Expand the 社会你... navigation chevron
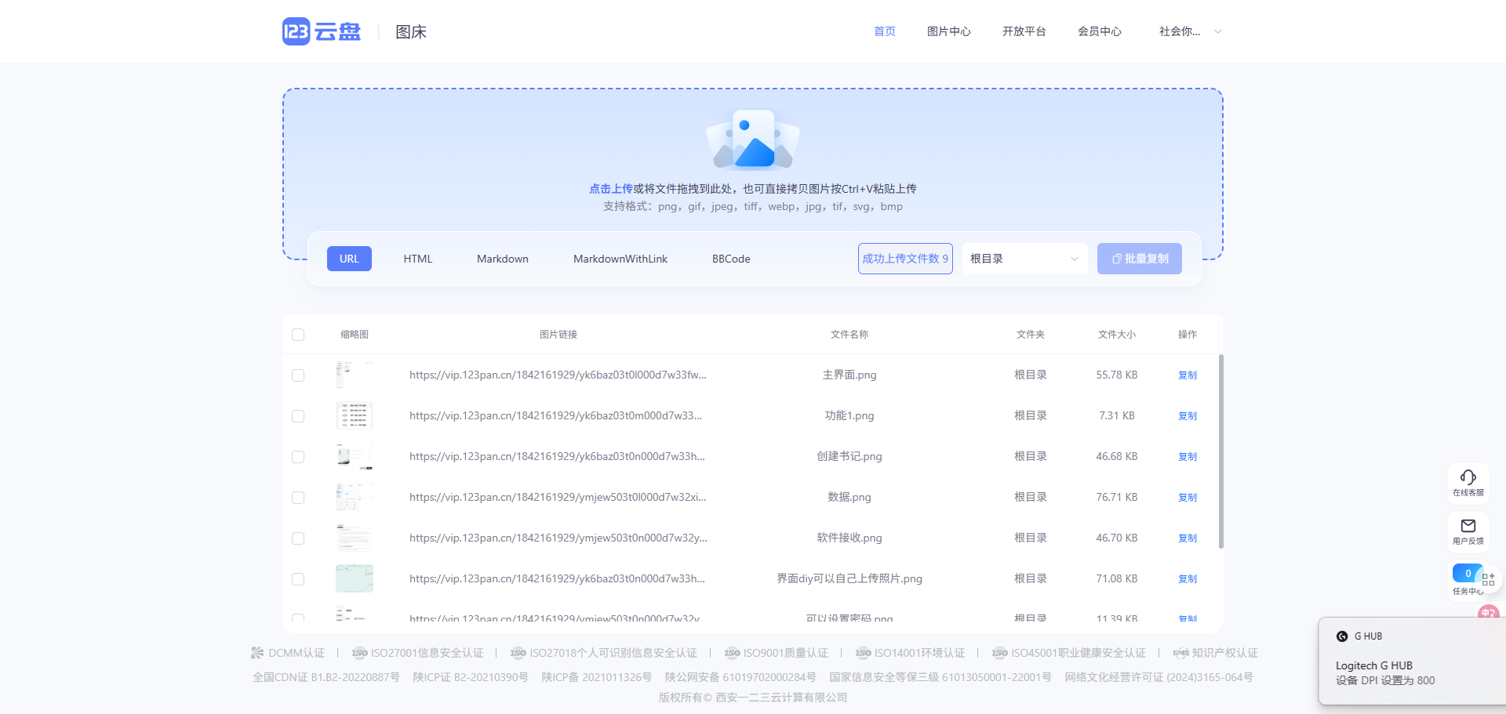The image size is (1506, 714). pos(1217,32)
